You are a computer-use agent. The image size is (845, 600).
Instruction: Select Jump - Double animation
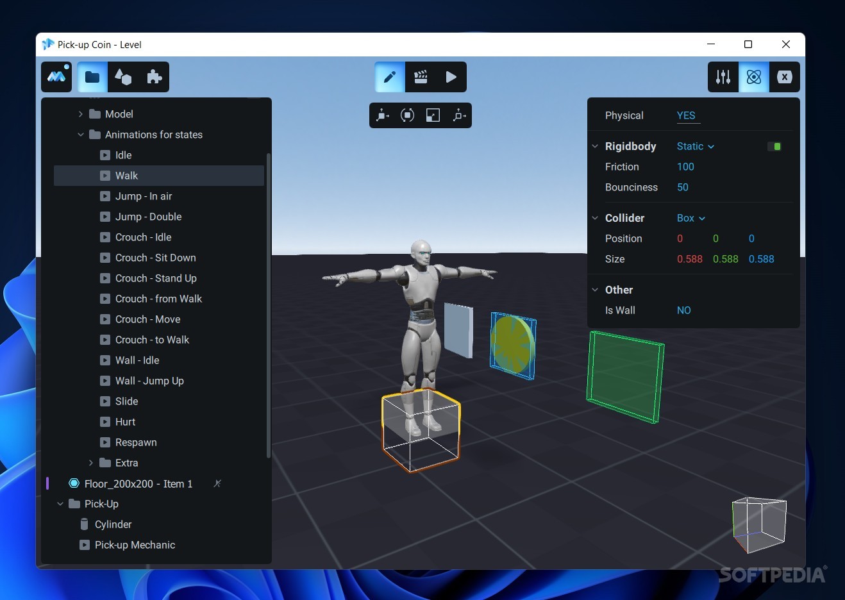[x=159, y=217]
